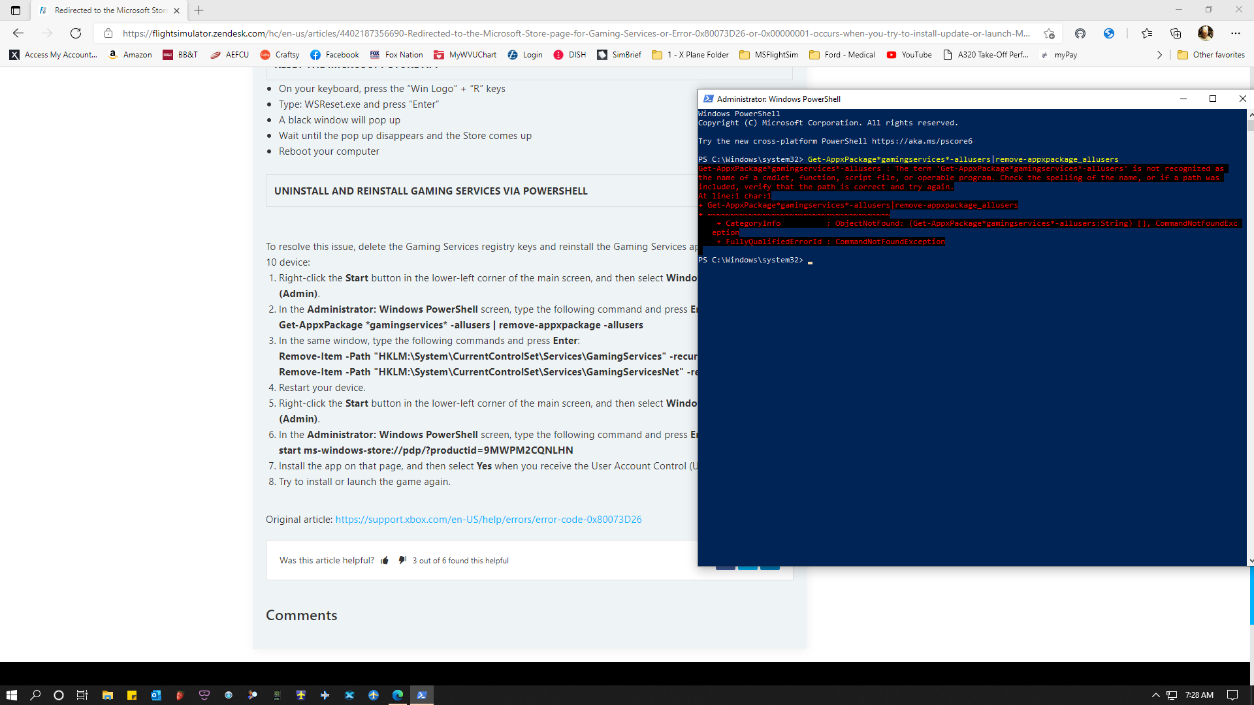Screen dimensions: 1254x705
Task: Expand Other favorites folder
Action: click(1211, 55)
